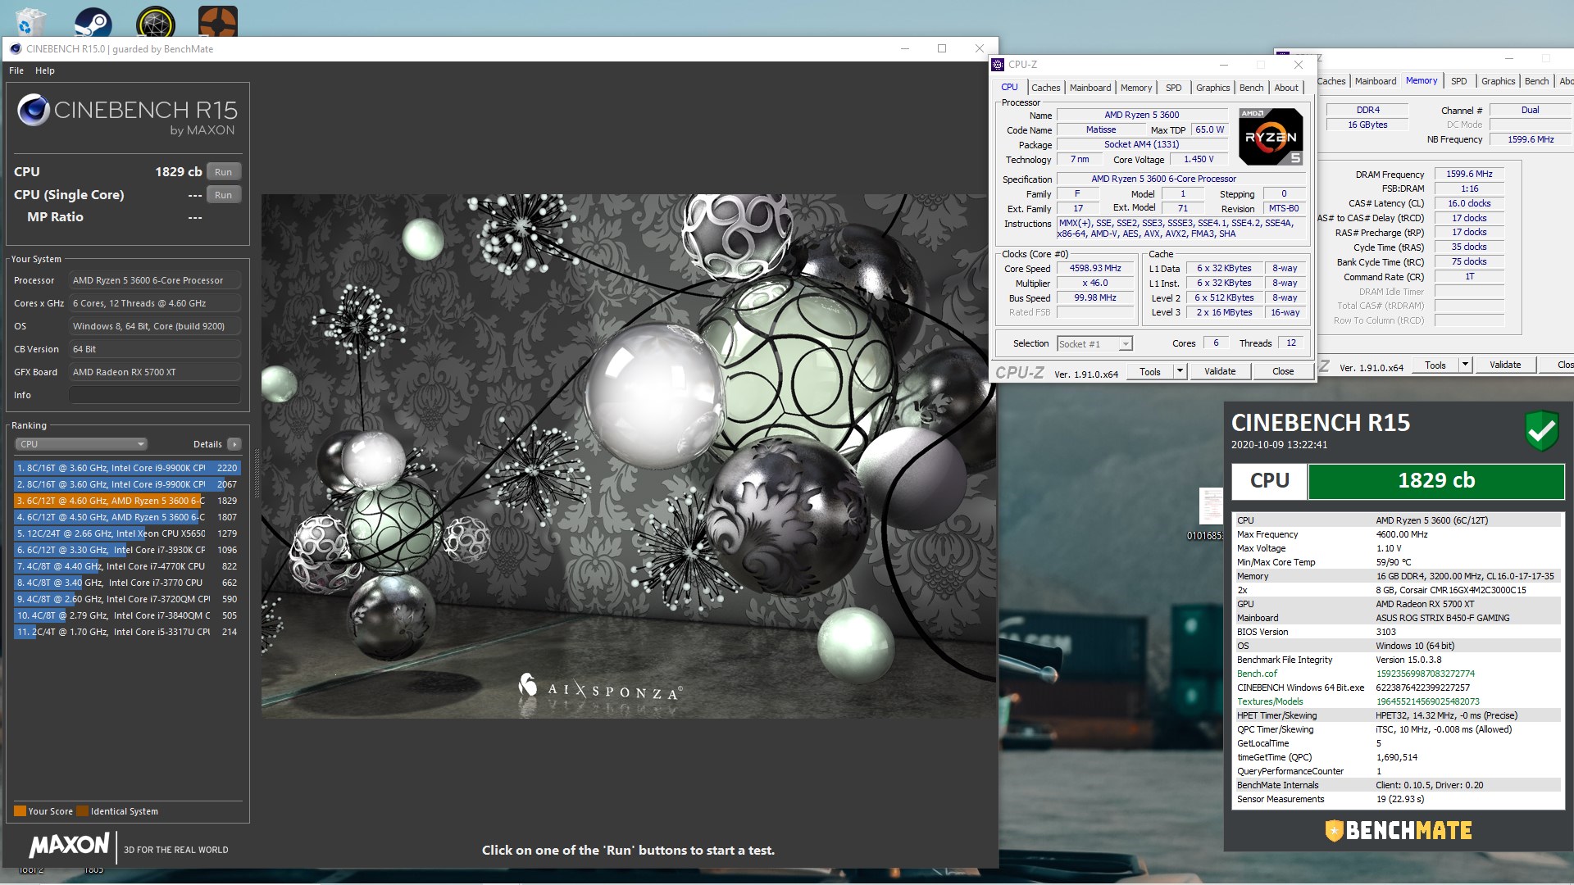1574x885 pixels.
Task: Open the Socket #1 selection dropdown in CPU-Z
Action: coord(1094,344)
